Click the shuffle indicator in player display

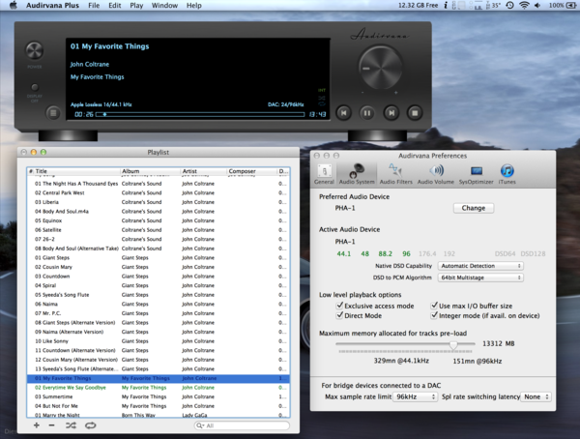[322, 98]
